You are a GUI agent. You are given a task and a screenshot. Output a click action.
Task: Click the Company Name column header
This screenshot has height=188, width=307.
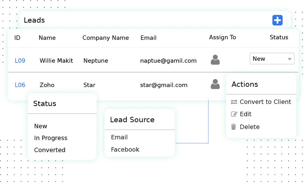pyautogui.click(x=106, y=38)
